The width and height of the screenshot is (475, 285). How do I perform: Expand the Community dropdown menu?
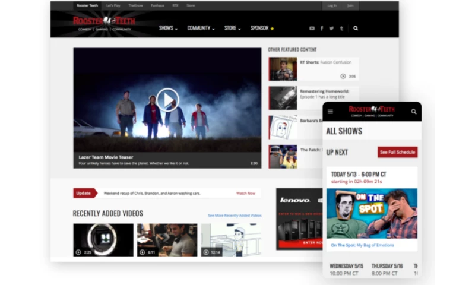point(201,28)
